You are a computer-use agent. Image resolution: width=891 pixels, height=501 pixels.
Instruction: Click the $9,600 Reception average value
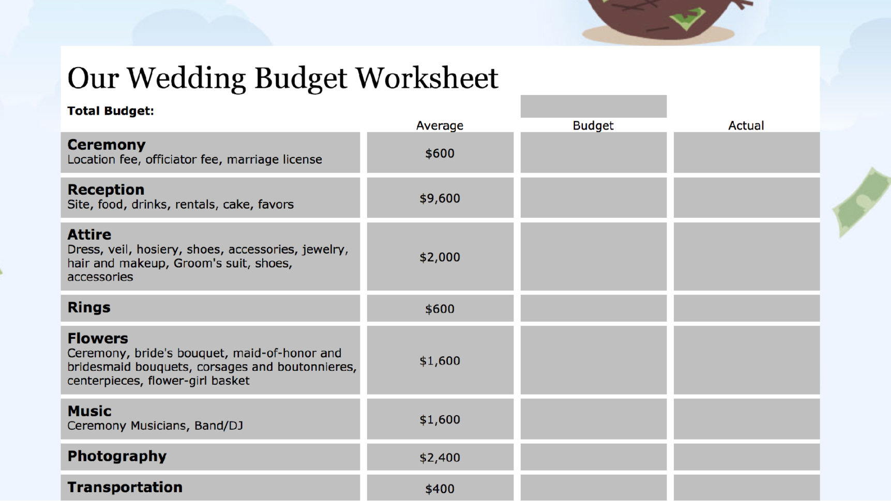click(x=439, y=197)
